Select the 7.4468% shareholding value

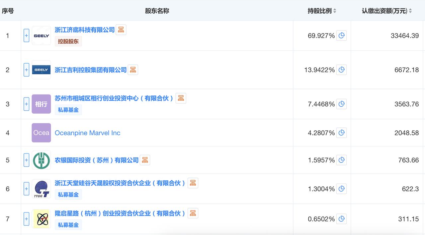[x=321, y=104]
